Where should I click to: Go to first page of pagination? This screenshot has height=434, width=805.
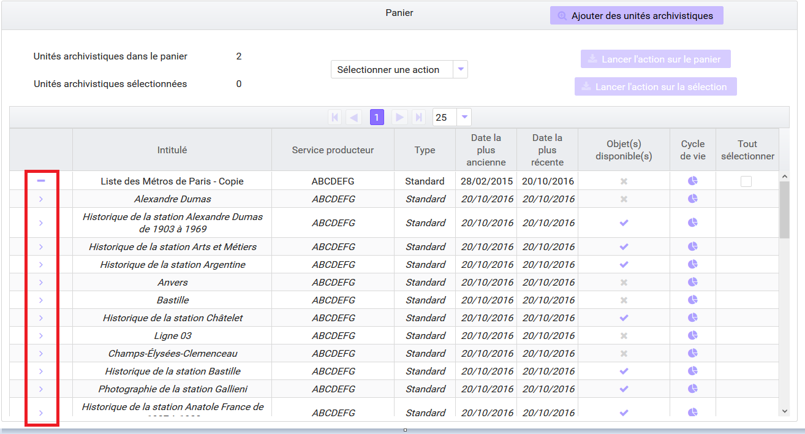(x=334, y=117)
